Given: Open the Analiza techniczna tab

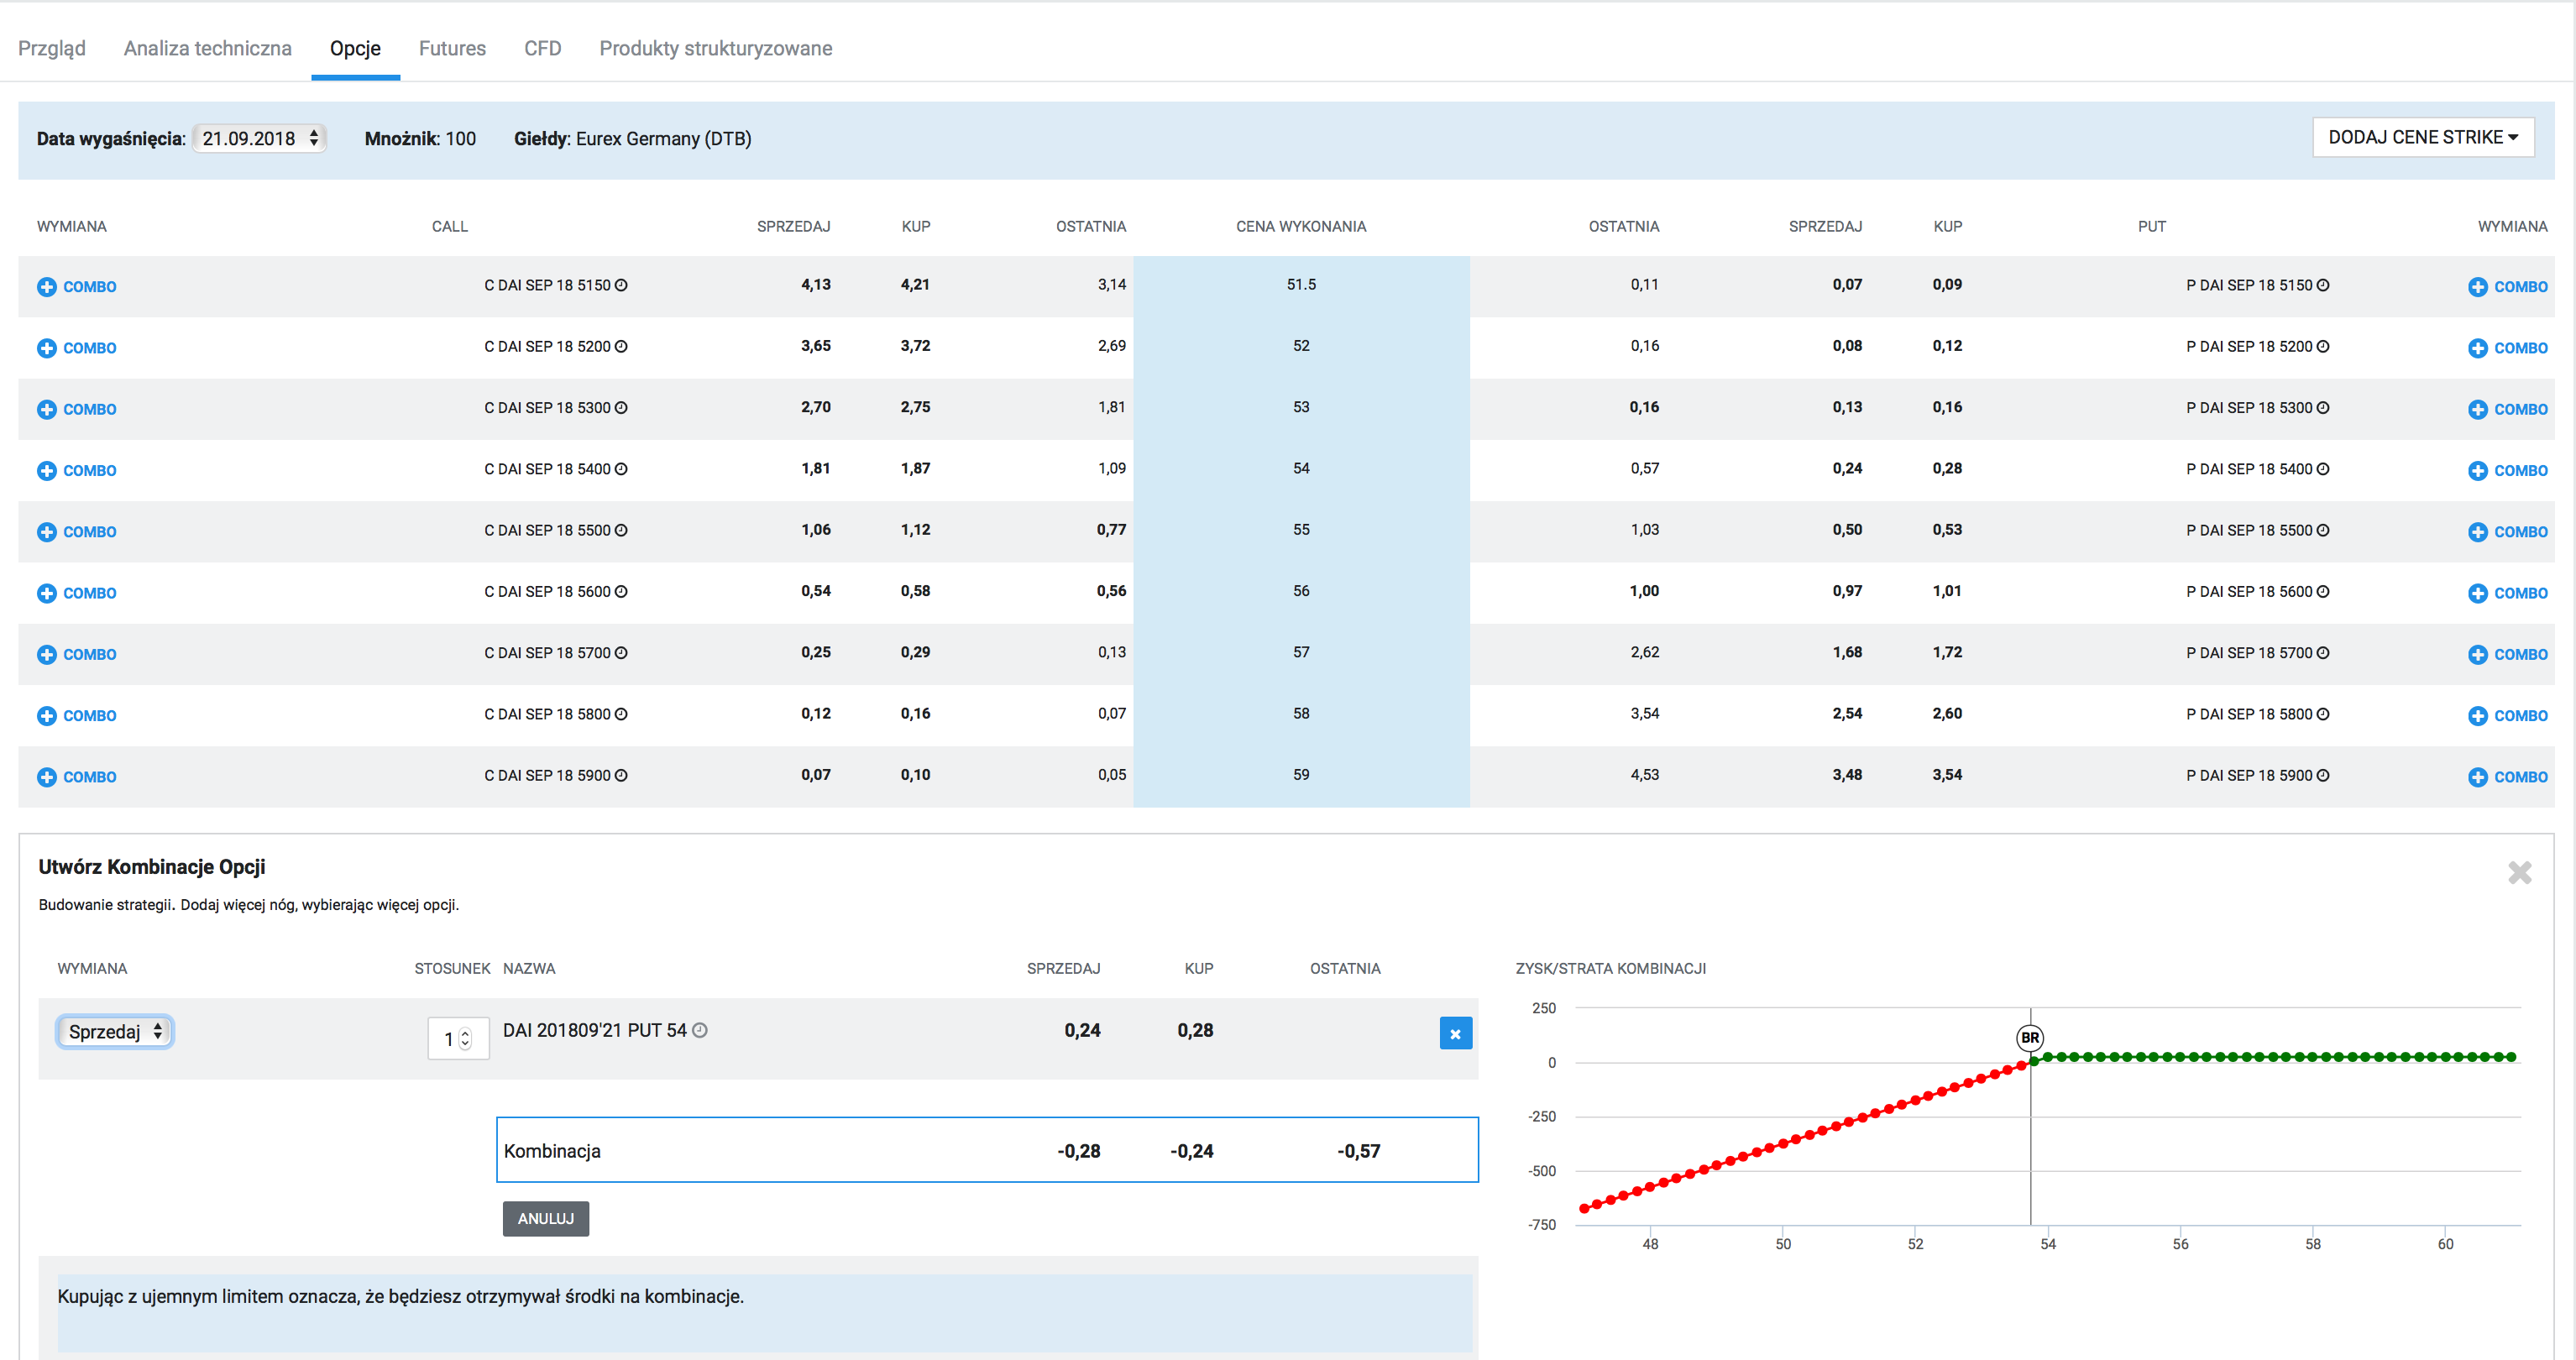Looking at the screenshot, I should (207, 48).
